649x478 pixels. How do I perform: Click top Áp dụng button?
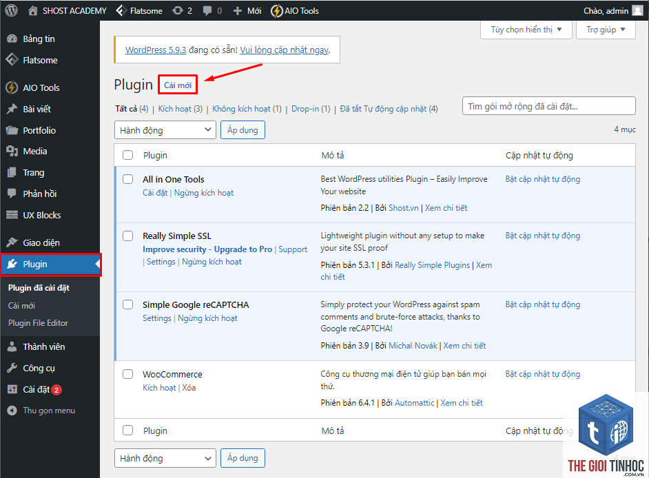(x=243, y=130)
